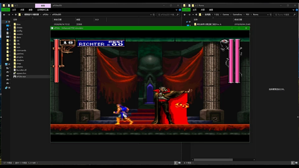Open address history dropdown in Roms window
299x168 pixels.
pos(268,15)
